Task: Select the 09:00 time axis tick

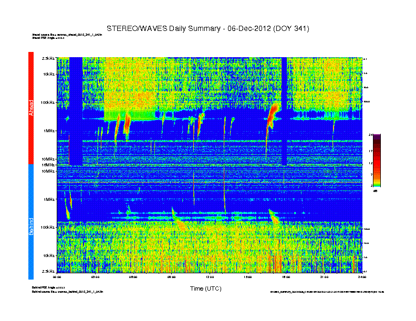Action: pyautogui.click(x=171, y=276)
